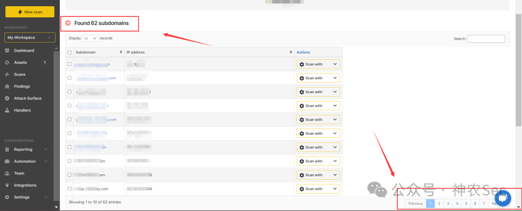Check the sixth subdomain row's checkbox
522x211 pixels.
tap(70, 133)
